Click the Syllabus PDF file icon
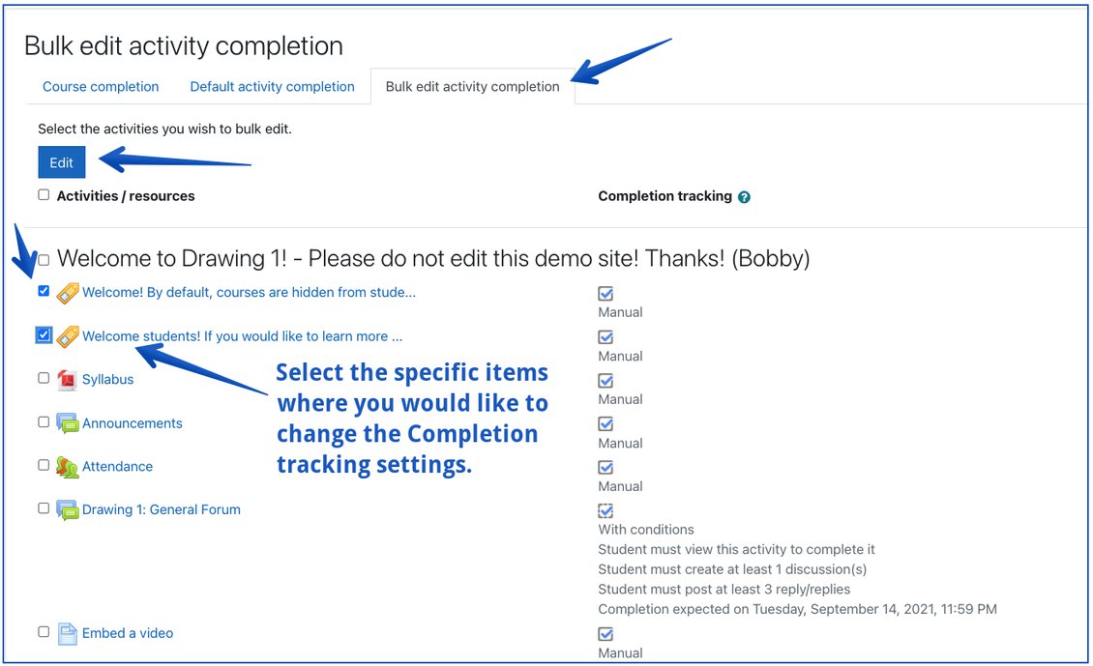 (67, 378)
